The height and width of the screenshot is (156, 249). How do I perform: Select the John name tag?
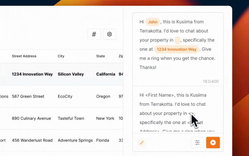click(x=153, y=22)
